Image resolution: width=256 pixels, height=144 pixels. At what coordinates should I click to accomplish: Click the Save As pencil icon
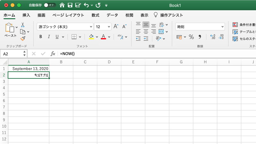(x=78, y=5)
